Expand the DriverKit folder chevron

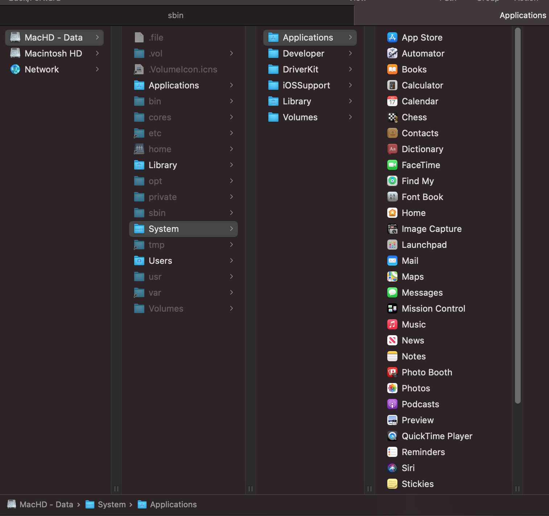350,69
